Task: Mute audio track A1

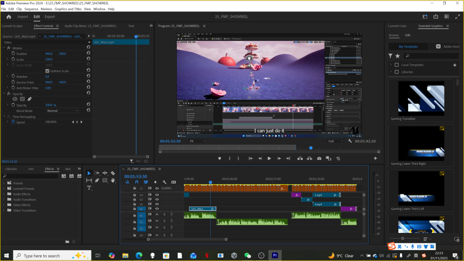Action: [157, 214]
